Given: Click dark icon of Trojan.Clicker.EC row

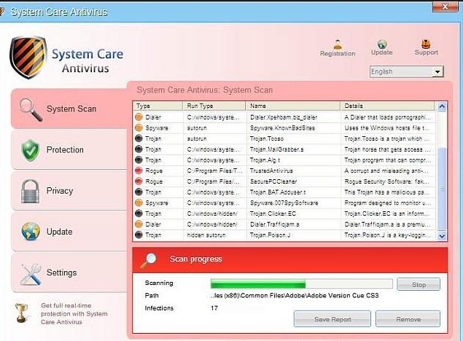Looking at the screenshot, I should point(139,213).
